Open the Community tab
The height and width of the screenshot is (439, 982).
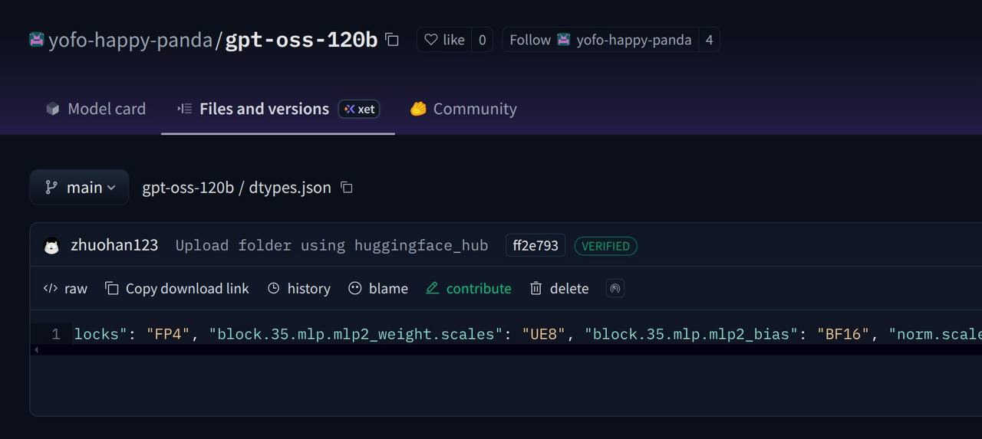click(463, 109)
